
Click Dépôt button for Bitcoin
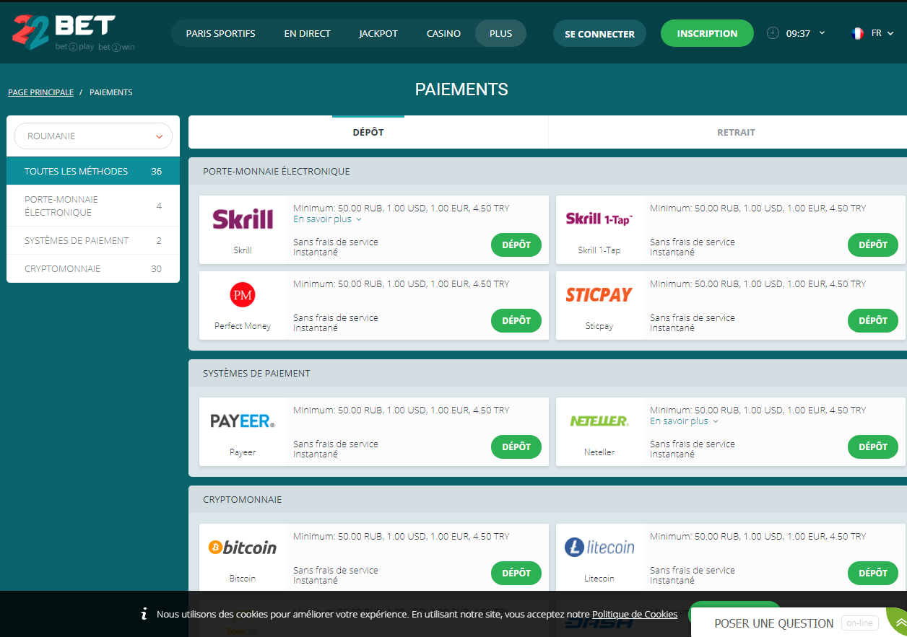516,573
